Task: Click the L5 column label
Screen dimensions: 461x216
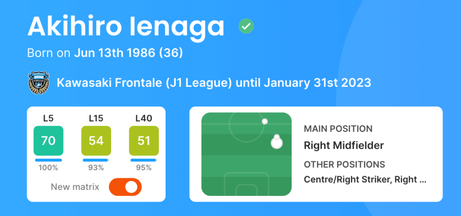Action: pos(48,119)
